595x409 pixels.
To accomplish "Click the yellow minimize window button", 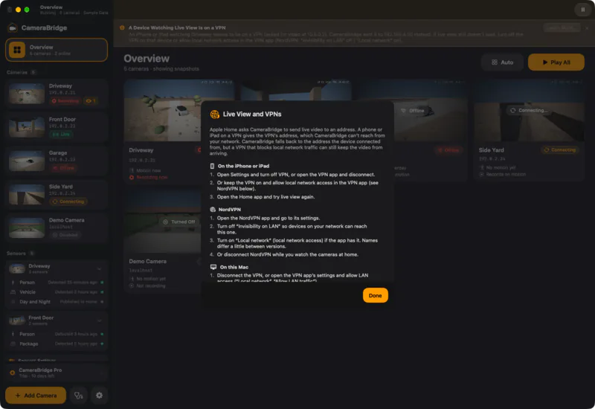I will [x=18, y=10].
